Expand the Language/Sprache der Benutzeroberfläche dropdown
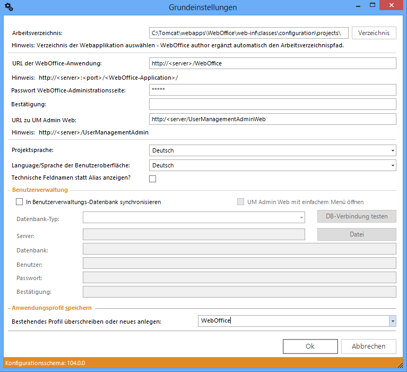Viewport: 407px width, 372px height. point(392,165)
